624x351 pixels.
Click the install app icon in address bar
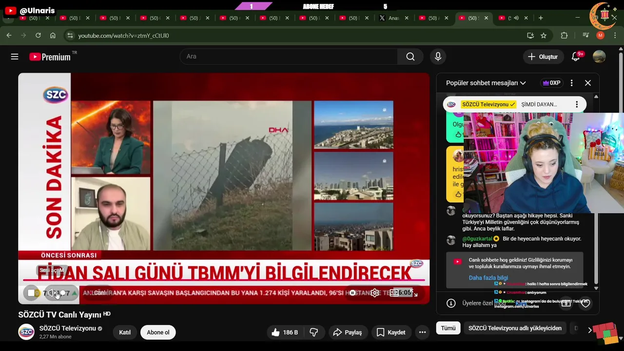(x=530, y=36)
